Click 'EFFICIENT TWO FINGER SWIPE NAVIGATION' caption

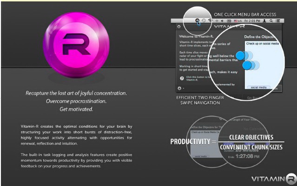coord(200,100)
